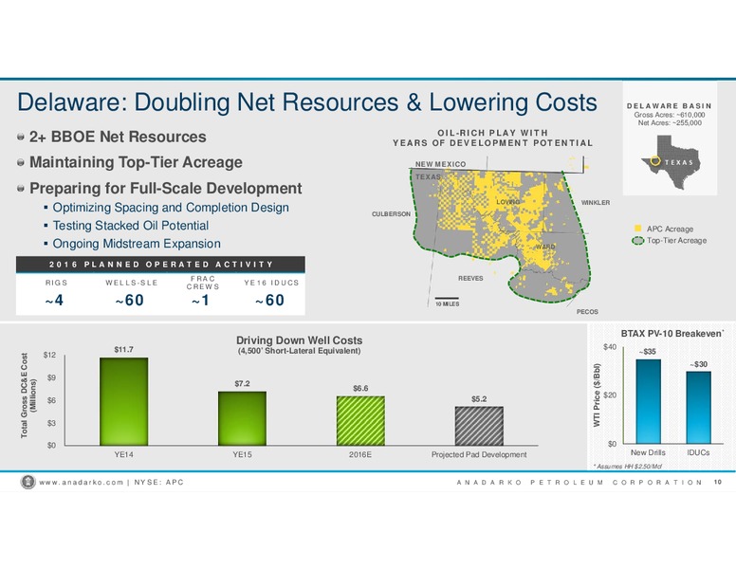The height and width of the screenshot is (569, 736).
Task: Click 'Net Acres: ~255,000' text
Action: 670,122
